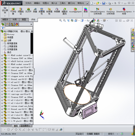Open the DisplayManager tab icon

click(17, 24)
